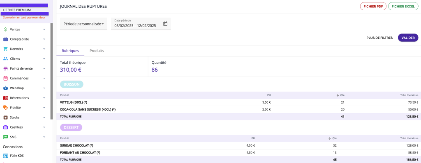The height and width of the screenshot is (163, 421).
Task: Open the Ventes sidebar menu
Action: pyautogui.click(x=25, y=29)
